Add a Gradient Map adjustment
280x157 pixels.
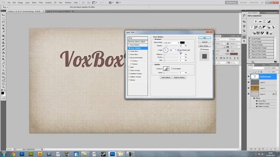pos(266,33)
